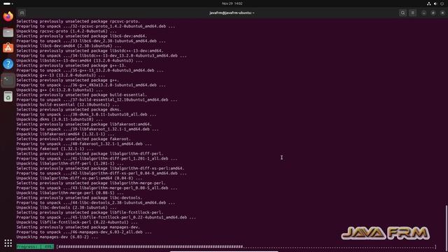Click line 'Unpacking fakeroot (1.32.1-1) ...'

coord(55,149)
